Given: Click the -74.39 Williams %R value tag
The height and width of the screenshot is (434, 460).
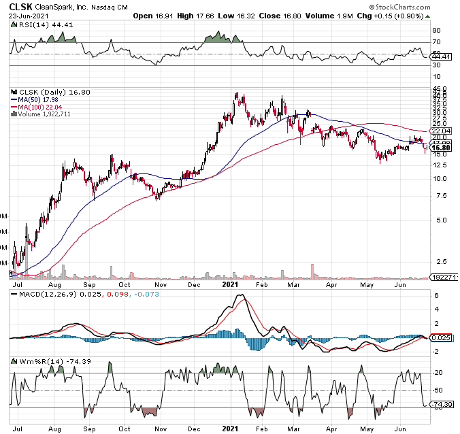Looking at the screenshot, I should coord(442,404).
